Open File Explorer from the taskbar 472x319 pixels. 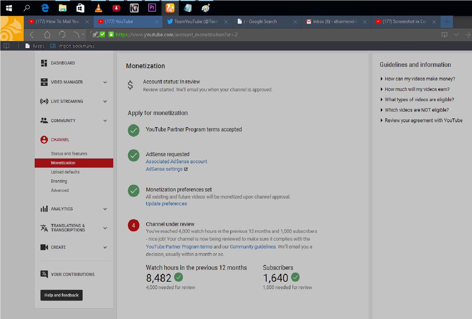pos(63,8)
